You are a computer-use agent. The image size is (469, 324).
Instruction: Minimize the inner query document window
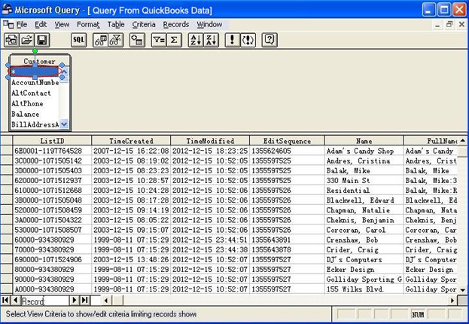pyautogui.click(x=437, y=25)
